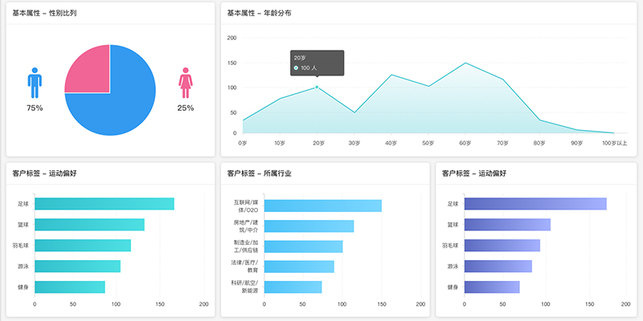Select the purple 羽毛球 bar
The image size is (643, 321).
point(502,245)
